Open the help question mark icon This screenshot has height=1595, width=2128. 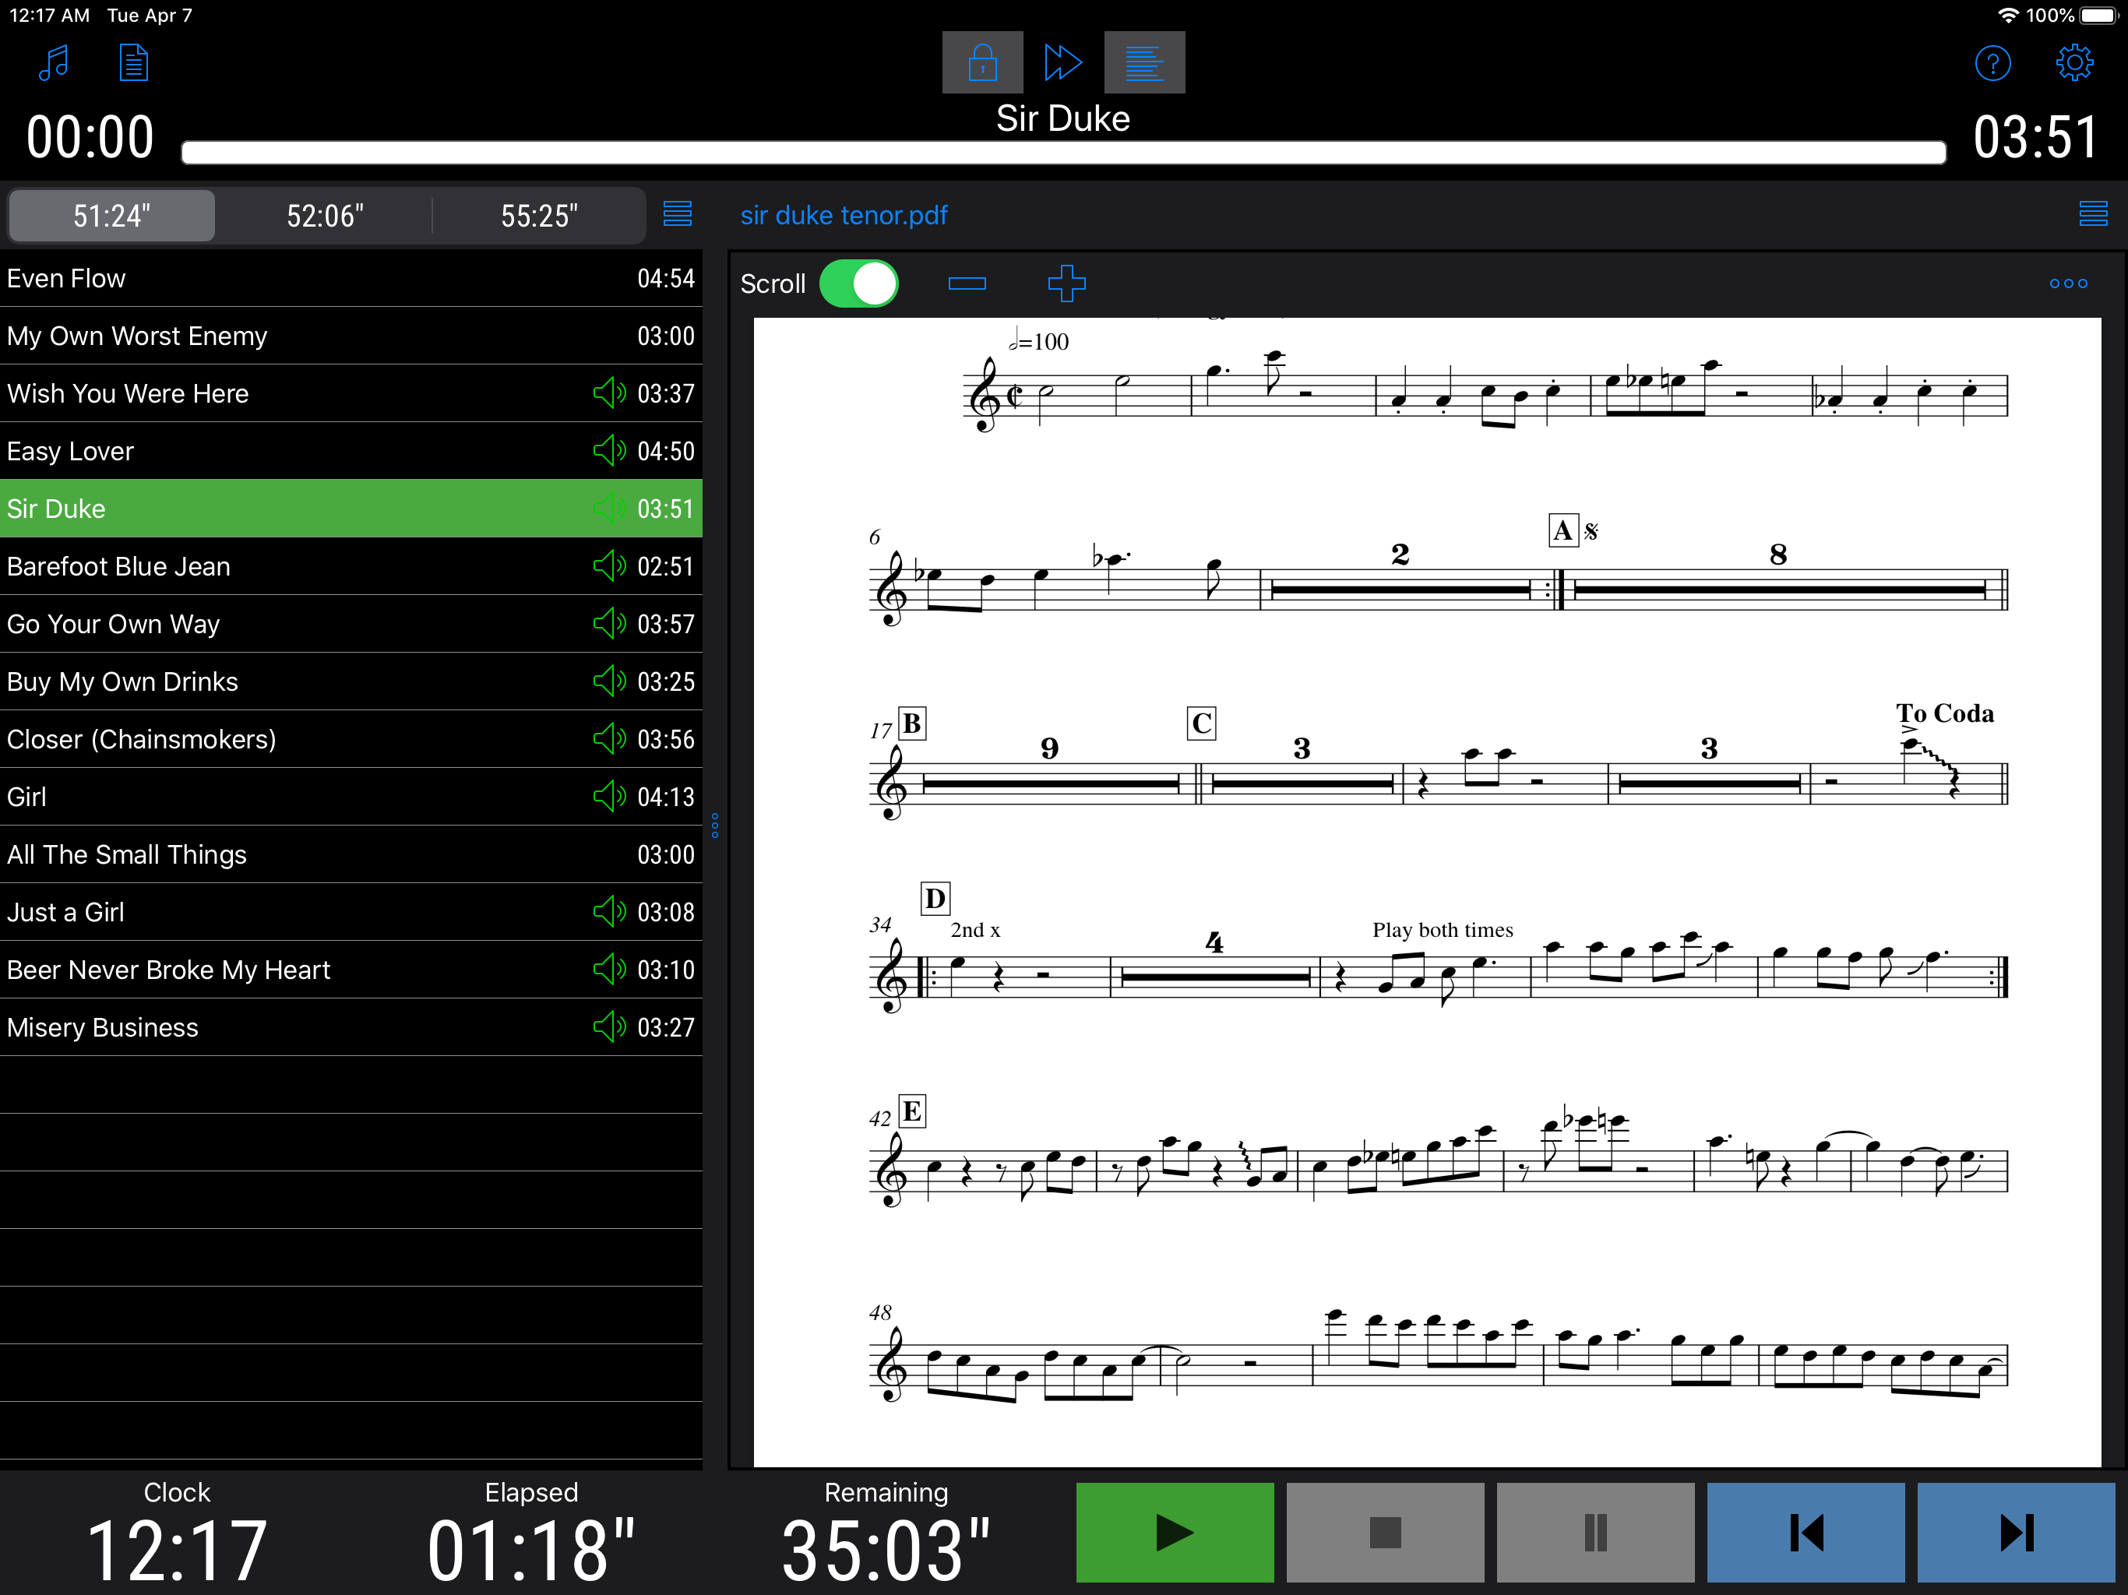1992,64
